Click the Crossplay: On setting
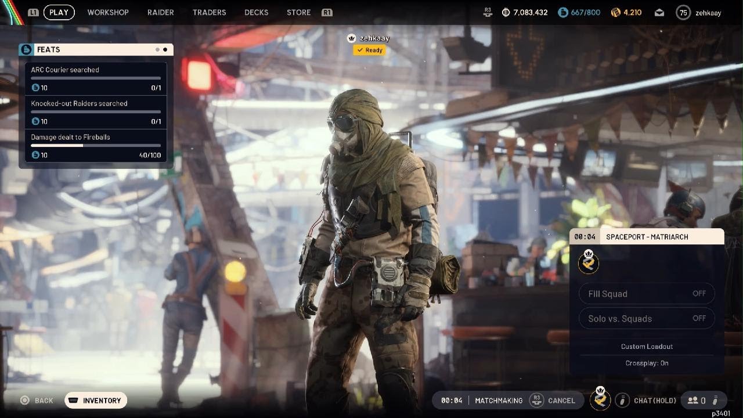The image size is (743, 418). point(647,363)
